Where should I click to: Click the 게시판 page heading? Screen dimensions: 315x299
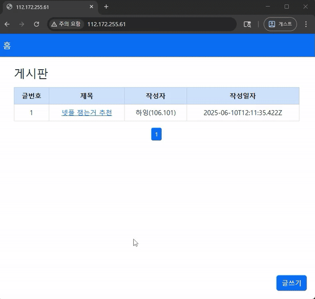pos(31,73)
